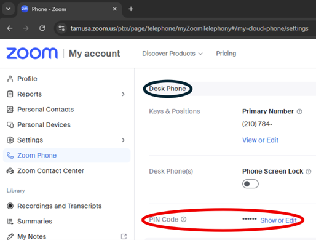Click the Reports clipboard icon
The height and width of the screenshot is (240, 316).
pos(10,94)
